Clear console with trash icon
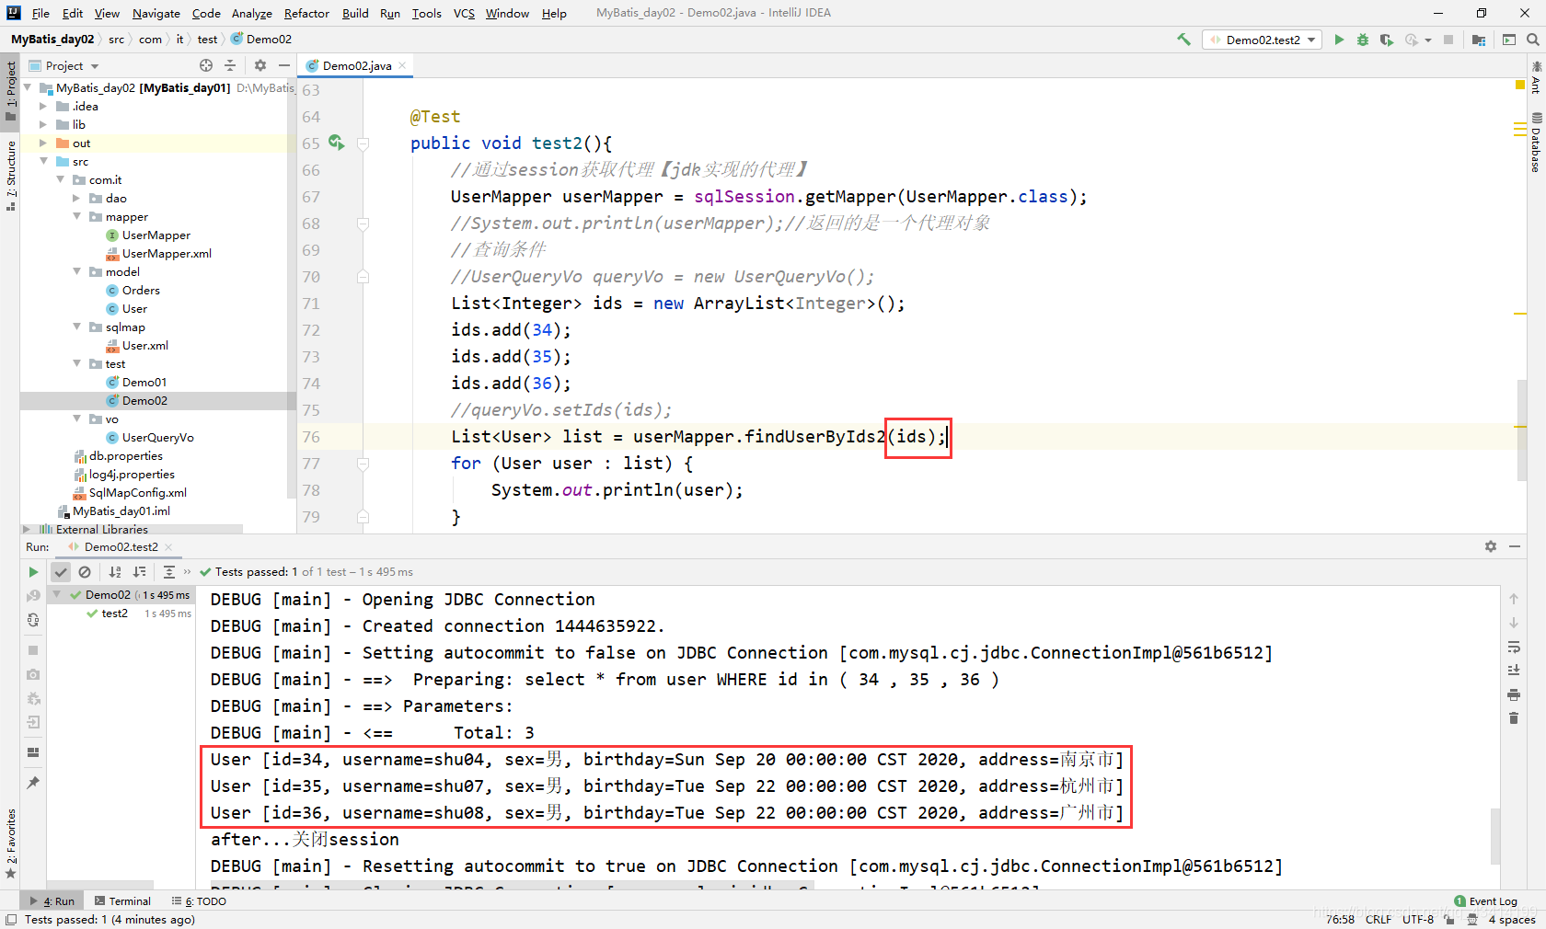This screenshot has width=1546, height=929. [1514, 717]
